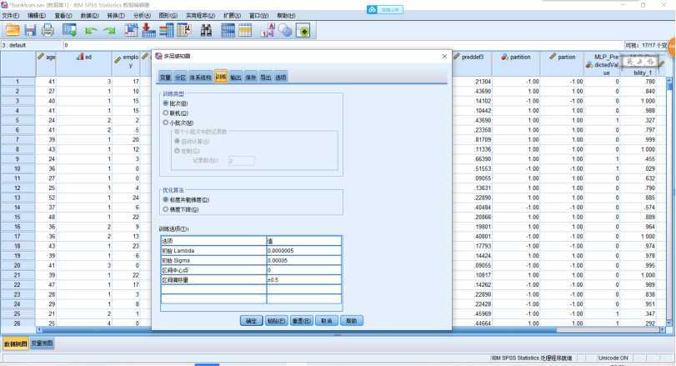Recall recently used dialogs from the toolbar
676x366 pixels.
[x=69, y=30]
